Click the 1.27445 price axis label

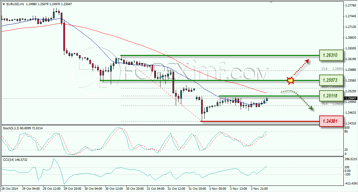[x=351, y=16]
